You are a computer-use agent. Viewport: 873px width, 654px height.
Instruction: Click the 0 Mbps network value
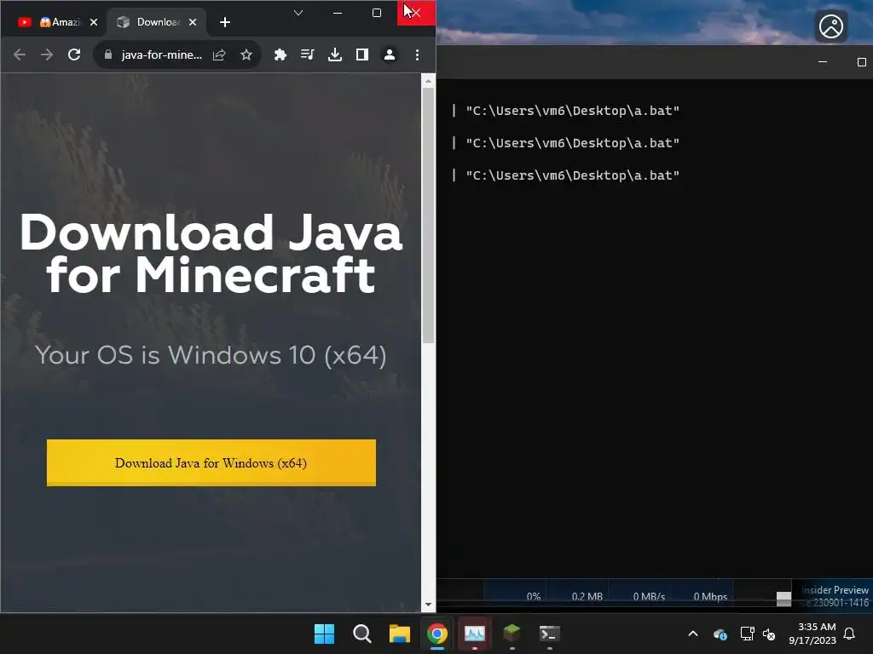pos(710,596)
